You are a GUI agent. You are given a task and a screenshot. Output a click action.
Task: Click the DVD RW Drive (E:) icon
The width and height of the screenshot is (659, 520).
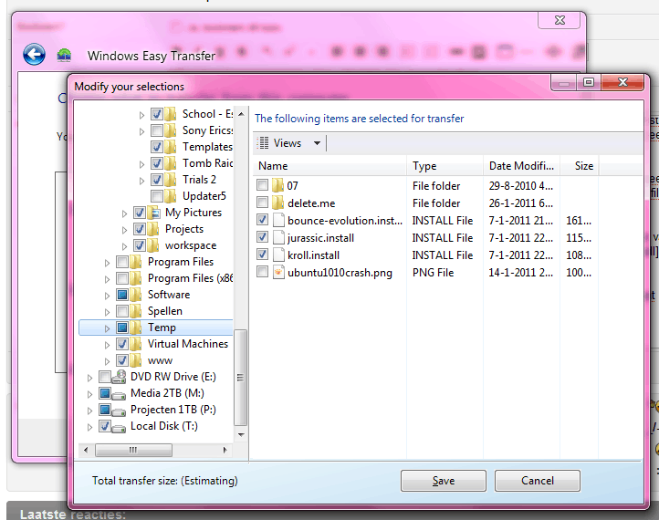[119, 377]
